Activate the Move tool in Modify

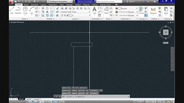43,8
